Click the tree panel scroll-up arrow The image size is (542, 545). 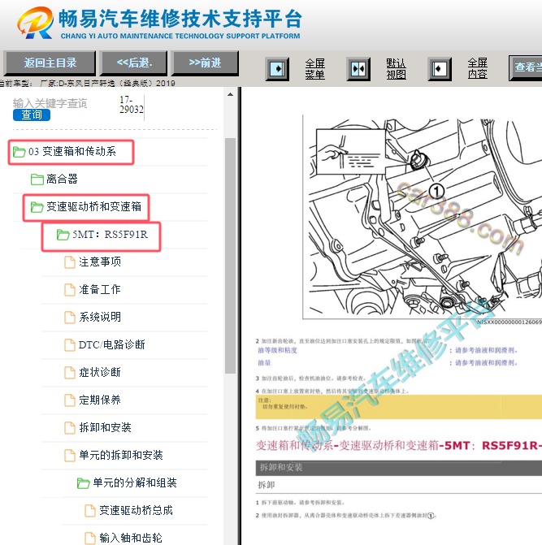pyautogui.click(x=230, y=94)
